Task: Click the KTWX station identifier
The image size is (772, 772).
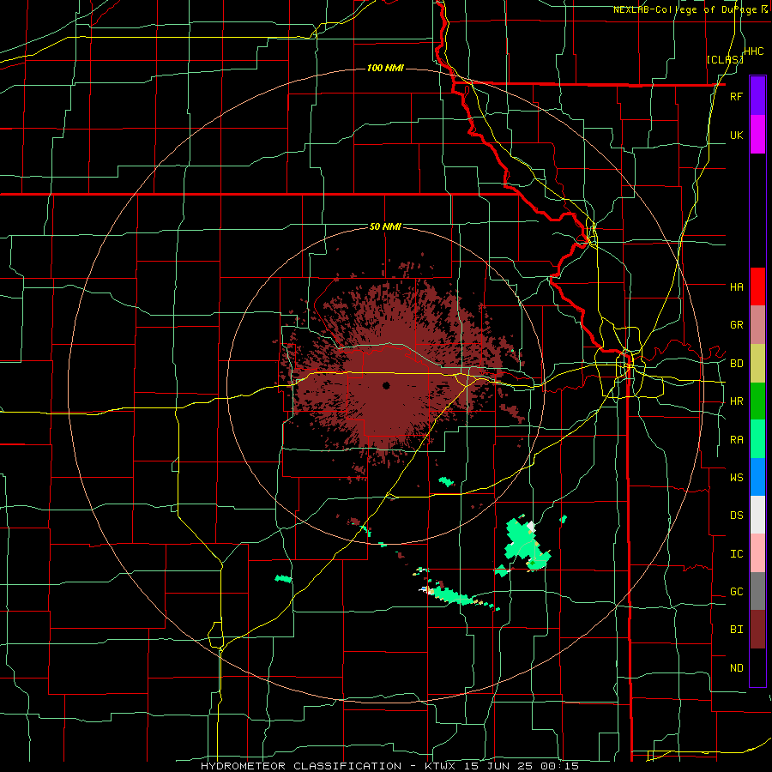Action: [x=442, y=766]
